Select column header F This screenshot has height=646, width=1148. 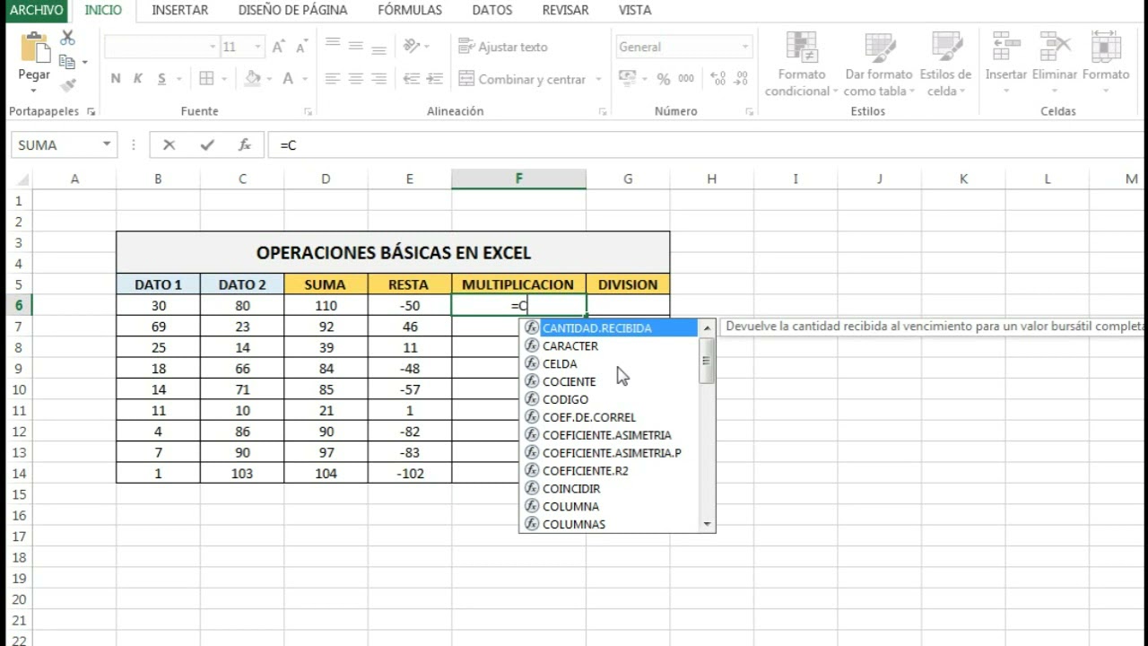(518, 179)
